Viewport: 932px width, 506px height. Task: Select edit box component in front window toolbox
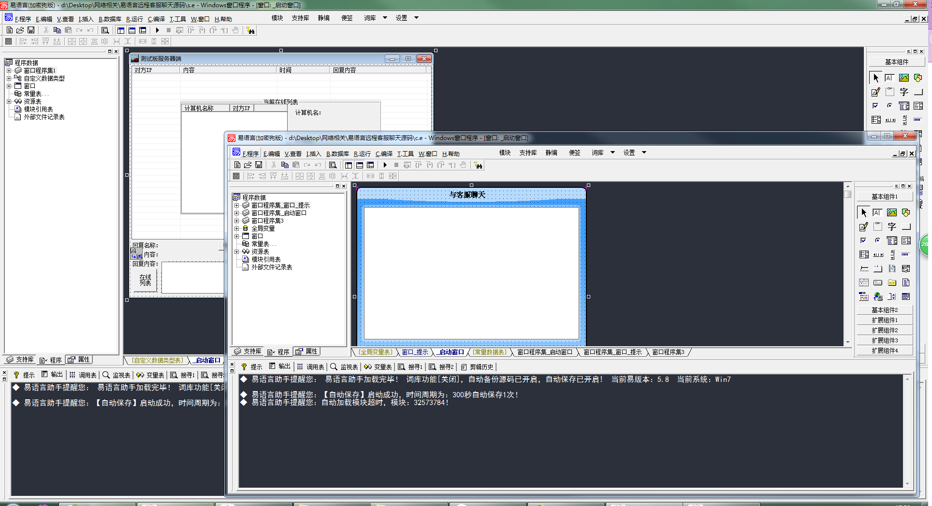877,212
